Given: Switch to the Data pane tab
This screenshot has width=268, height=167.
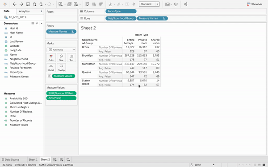Looking at the screenshot, I should 7,11.
